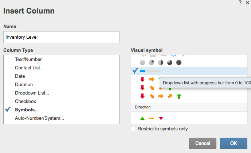Enable Restrict to symbols only checkbox
The width and height of the screenshot is (251, 153).
(x=134, y=129)
